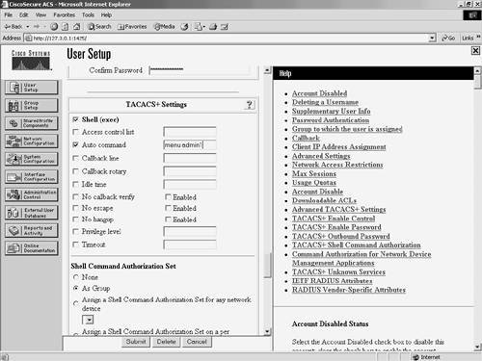
Task: Open the Shell Command Authorization Set dropdown
Action: 88,320
